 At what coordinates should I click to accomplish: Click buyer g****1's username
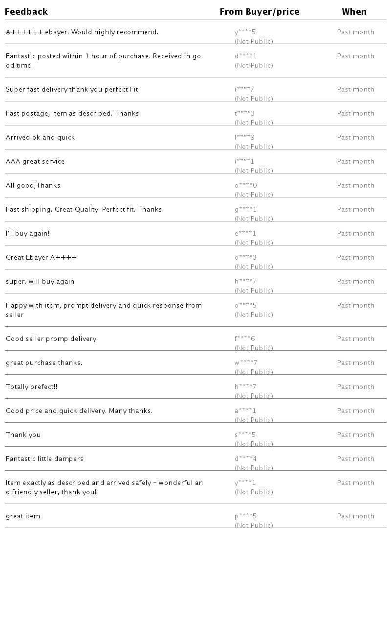[245, 210]
